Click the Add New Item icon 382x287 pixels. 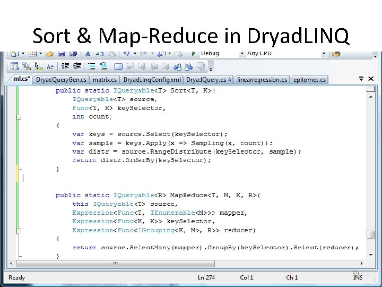[x=32, y=54]
